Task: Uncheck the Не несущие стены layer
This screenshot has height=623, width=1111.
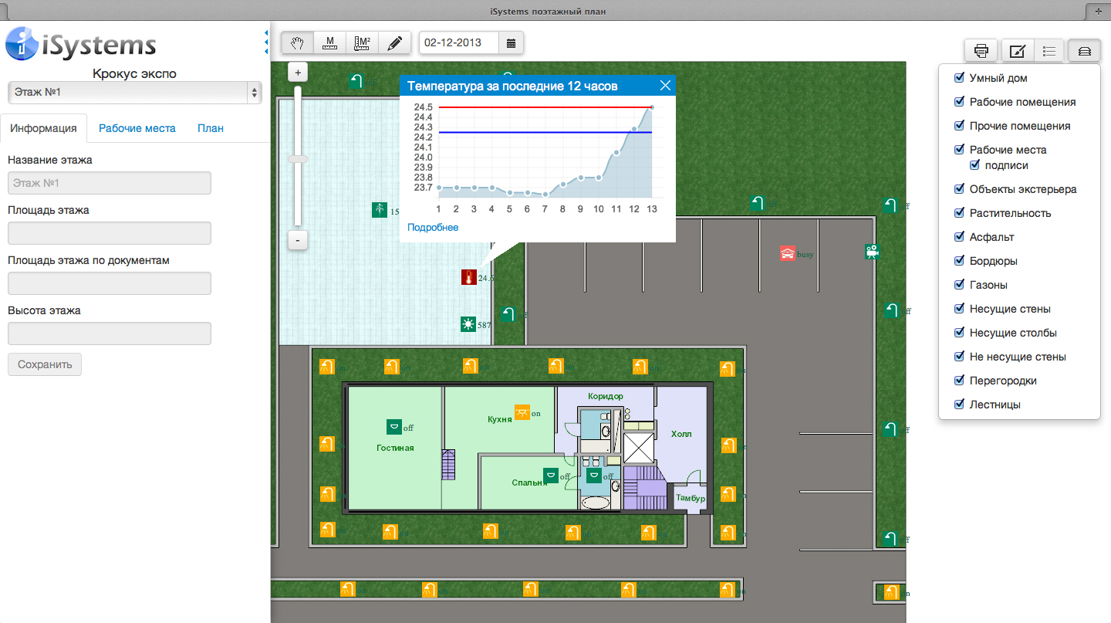Action: click(x=959, y=357)
